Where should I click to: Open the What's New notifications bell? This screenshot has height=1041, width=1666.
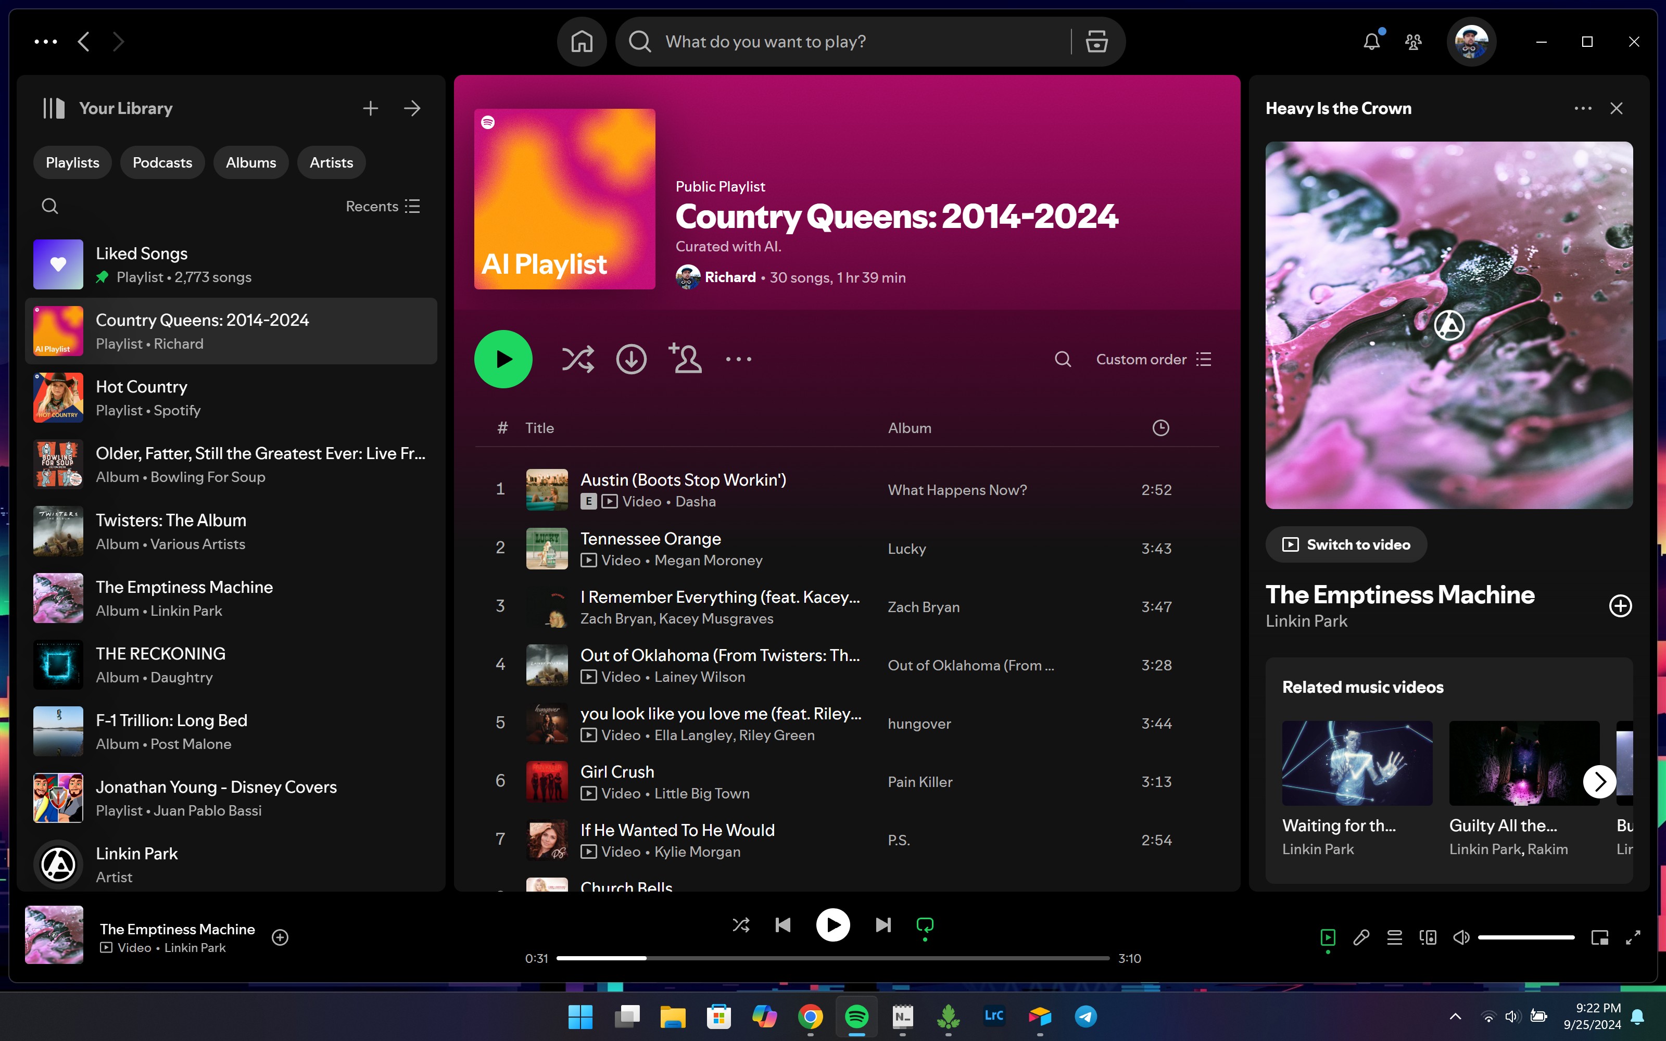1371,42
